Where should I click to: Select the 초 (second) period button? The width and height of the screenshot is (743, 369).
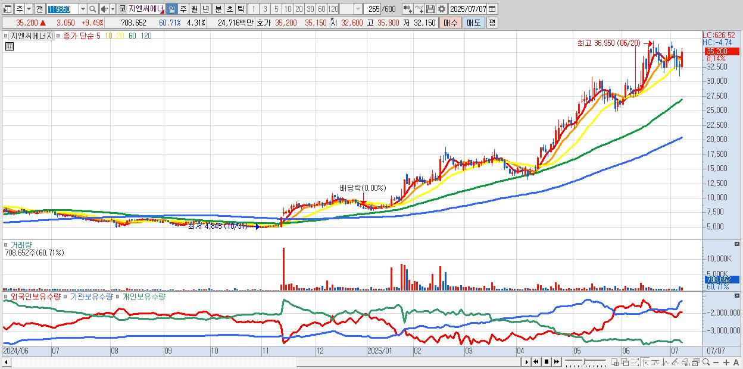coord(229,9)
